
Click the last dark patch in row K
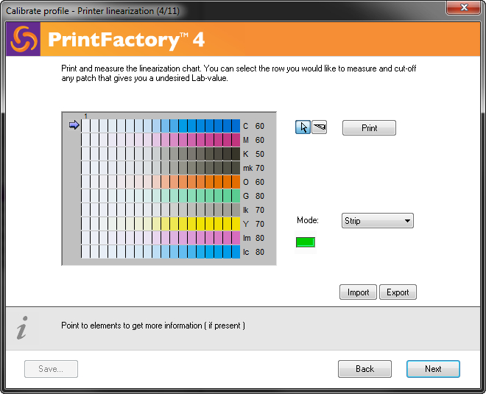(x=236, y=154)
